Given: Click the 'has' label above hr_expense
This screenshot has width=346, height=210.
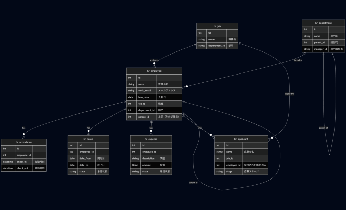Looking at the screenshot, I should point(151,128).
